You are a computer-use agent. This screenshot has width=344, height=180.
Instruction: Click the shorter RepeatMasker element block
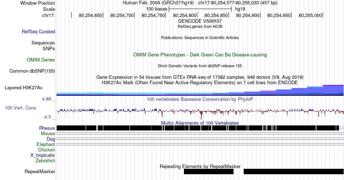coord(209,171)
